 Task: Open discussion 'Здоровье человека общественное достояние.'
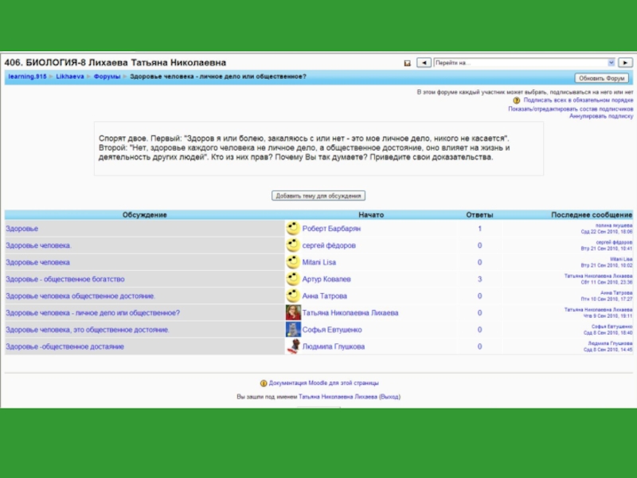(x=80, y=296)
